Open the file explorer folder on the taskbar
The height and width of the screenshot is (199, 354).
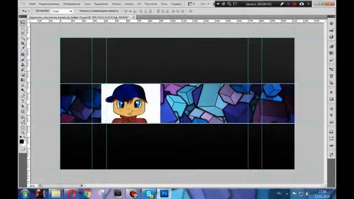pos(56,194)
